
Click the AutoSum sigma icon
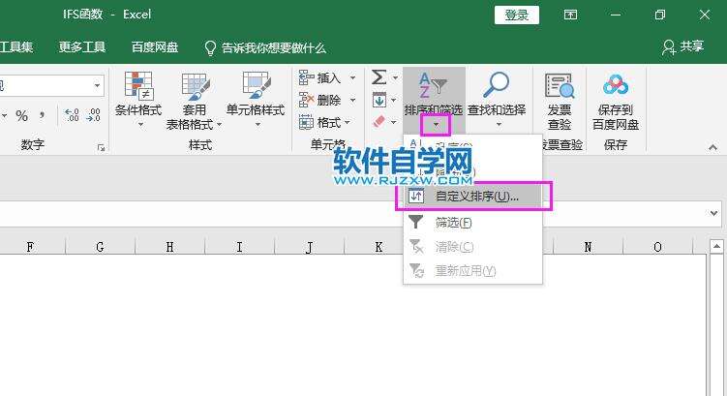pos(379,77)
